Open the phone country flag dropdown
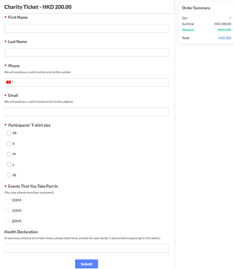 click(x=10, y=82)
